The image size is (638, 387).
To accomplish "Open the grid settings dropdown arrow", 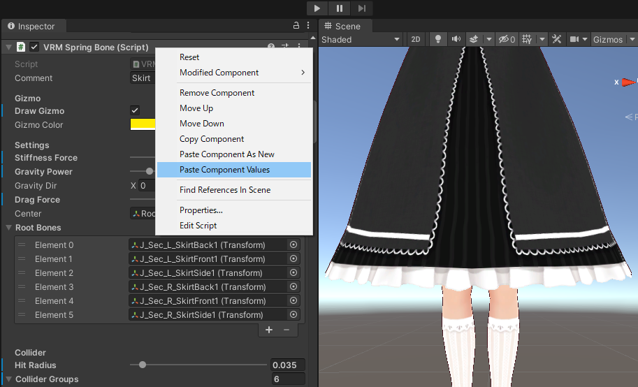I will tap(542, 40).
